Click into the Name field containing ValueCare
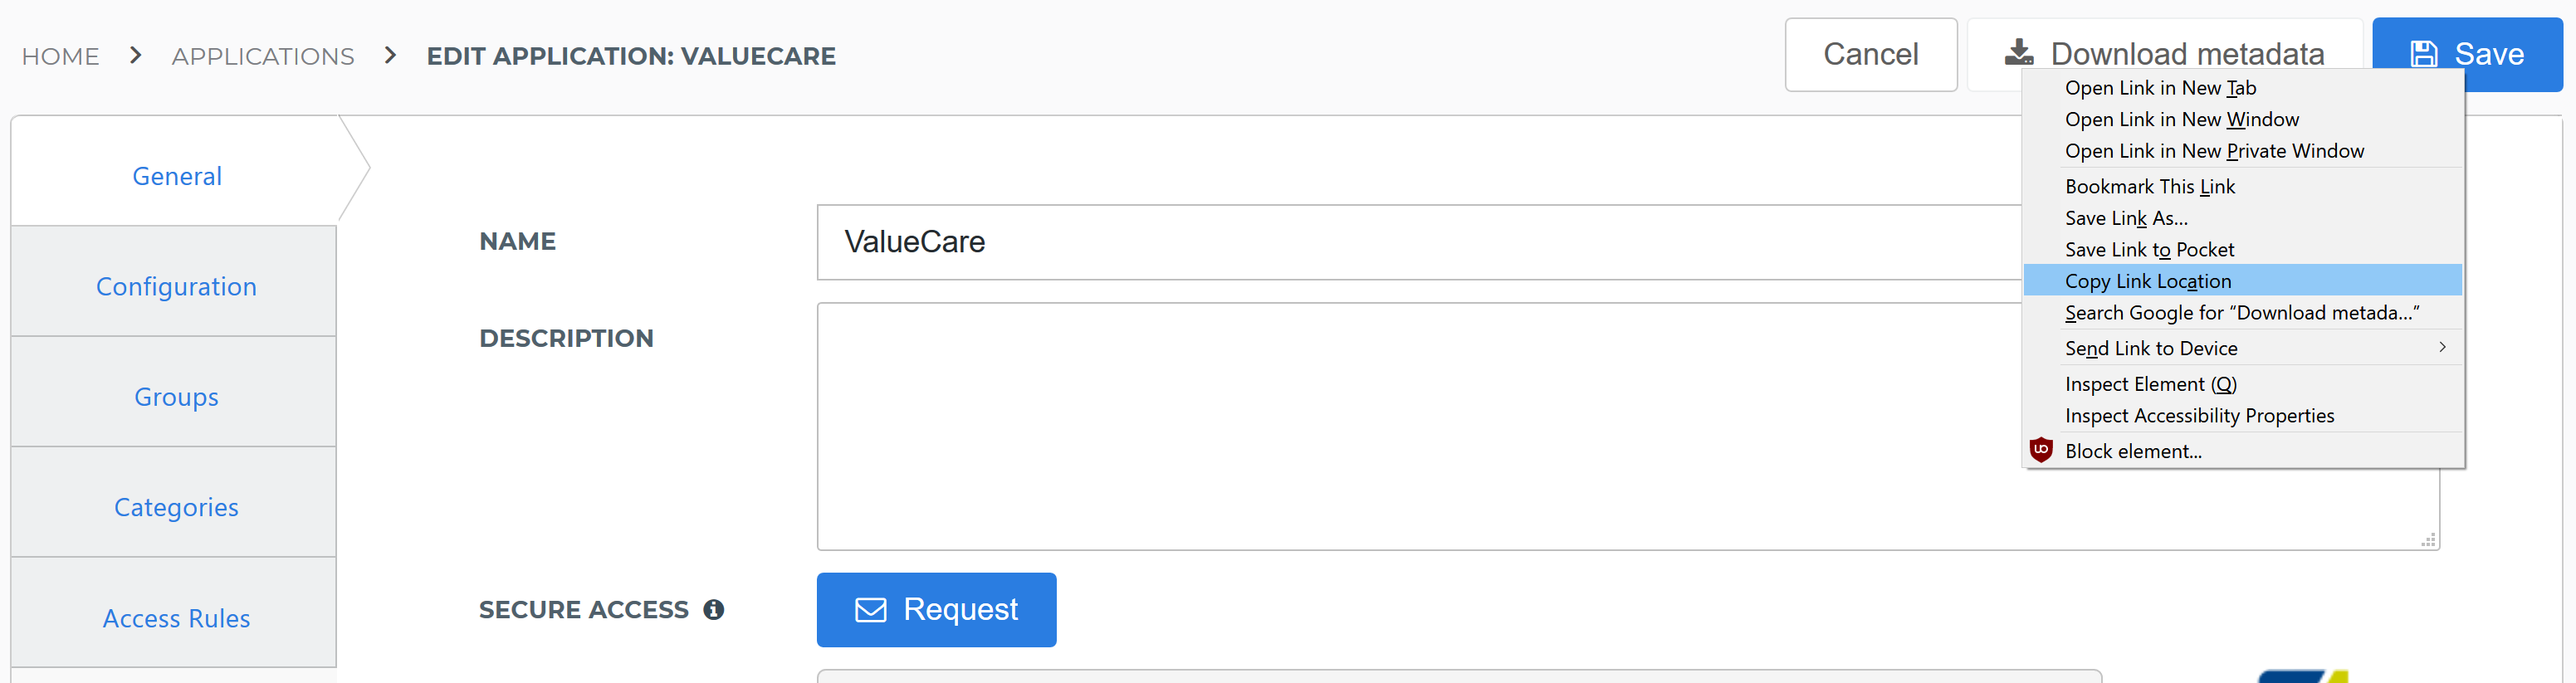This screenshot has width=2576, height=683. pyautogui.click(x=1420, y=242)
